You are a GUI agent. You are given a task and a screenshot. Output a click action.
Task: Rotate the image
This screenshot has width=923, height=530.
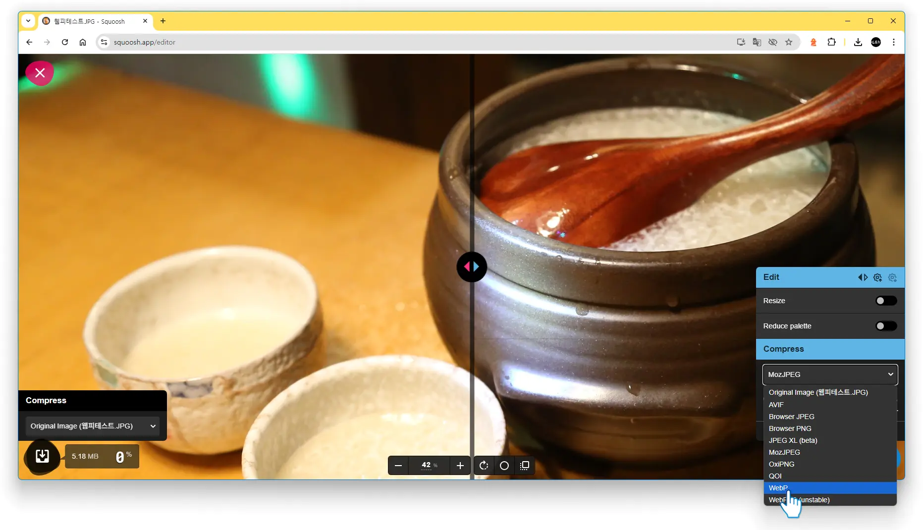click(484, 466)
